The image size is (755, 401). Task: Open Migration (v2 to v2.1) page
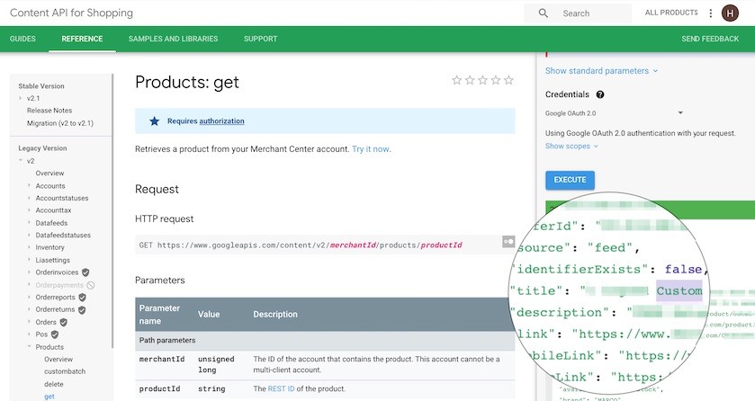[60, 123]
